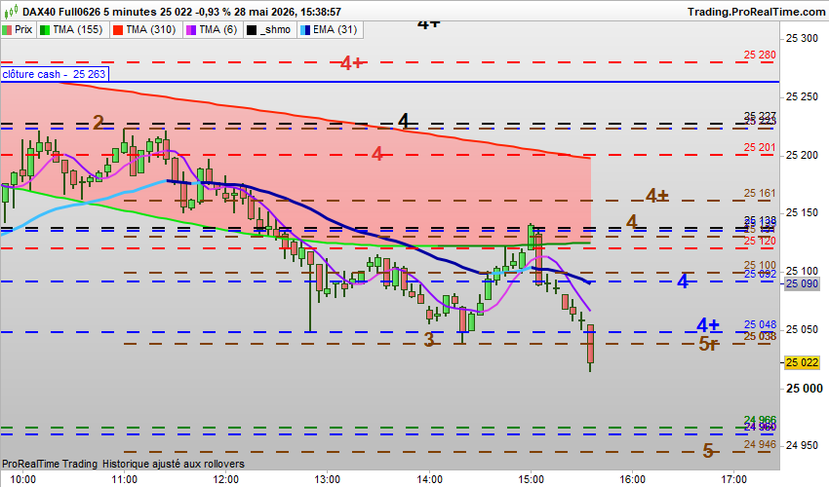
Task: Select the red 4+ wave marker
Action: pyautogui.click(x=351, y=63)
